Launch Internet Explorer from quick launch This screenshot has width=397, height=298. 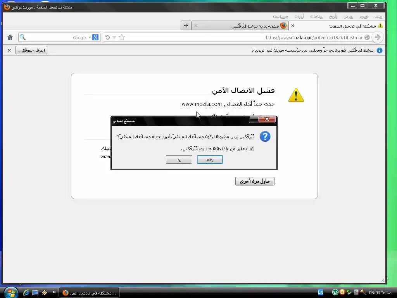[26, 293]
